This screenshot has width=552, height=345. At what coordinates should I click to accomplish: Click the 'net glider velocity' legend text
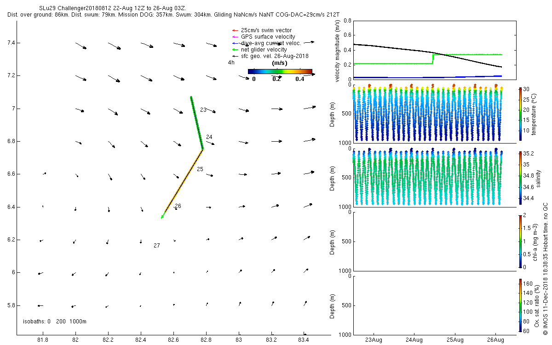pyautogui.click(x=264, y=50)
